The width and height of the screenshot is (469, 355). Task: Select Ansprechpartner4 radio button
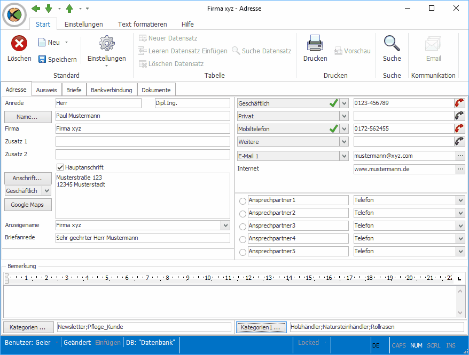point(243,239)
